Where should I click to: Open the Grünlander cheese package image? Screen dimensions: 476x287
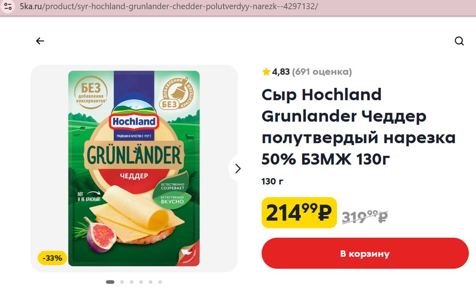[134, 168]
